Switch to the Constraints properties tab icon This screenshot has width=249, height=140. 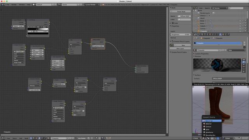point(213,34)
